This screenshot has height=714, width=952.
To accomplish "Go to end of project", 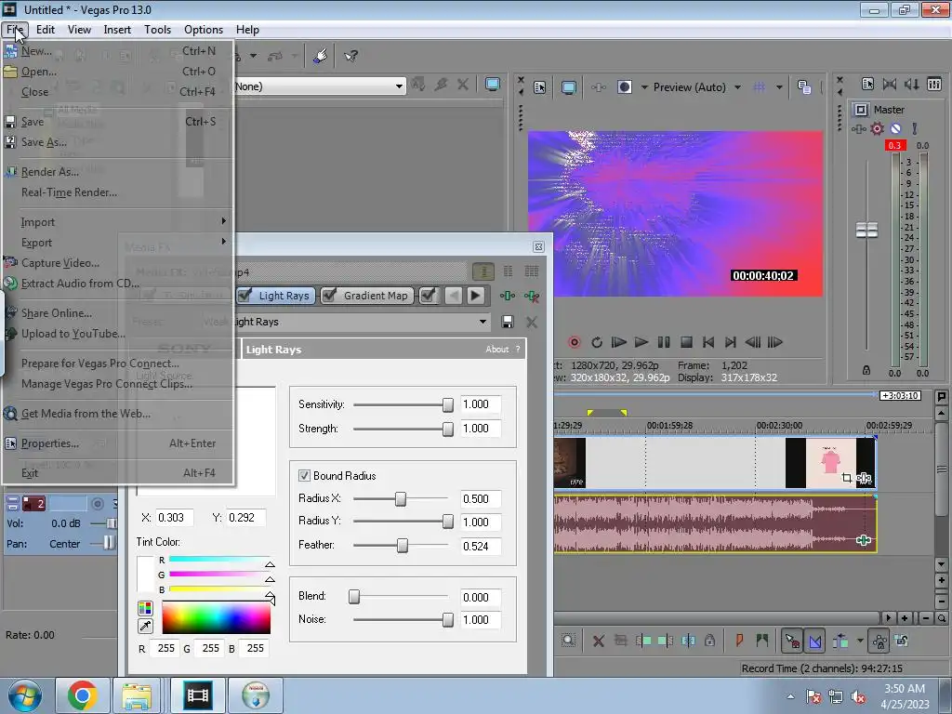I will tap(731, 342).
